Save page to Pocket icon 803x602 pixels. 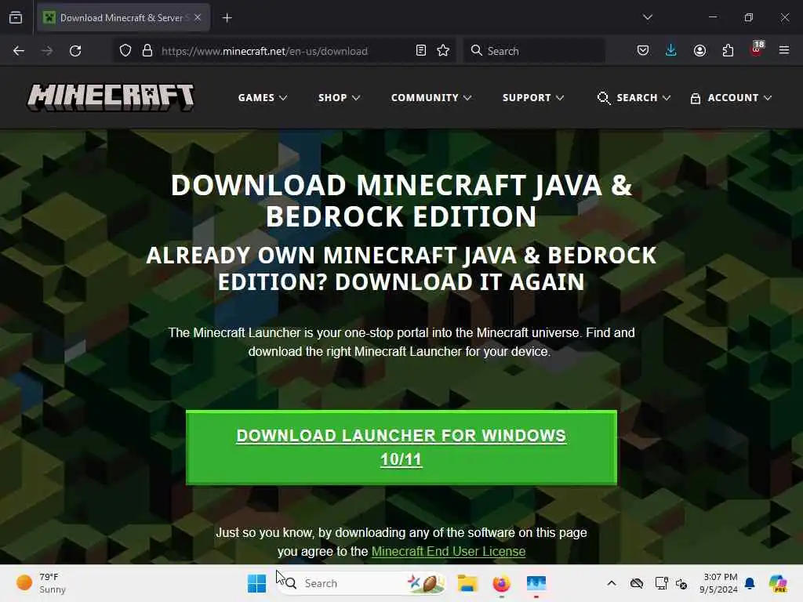(x=643, y=50)
